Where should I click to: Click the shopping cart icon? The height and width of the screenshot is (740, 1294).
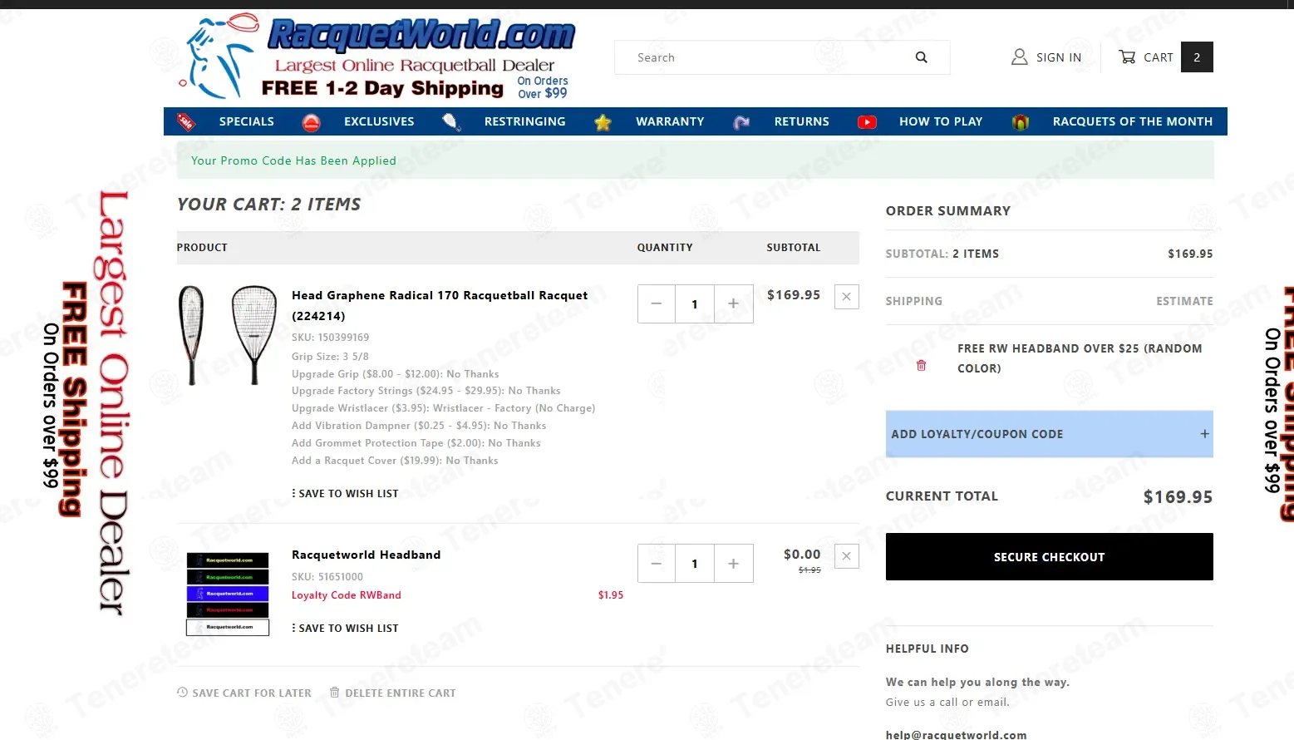coord(1127,57)
